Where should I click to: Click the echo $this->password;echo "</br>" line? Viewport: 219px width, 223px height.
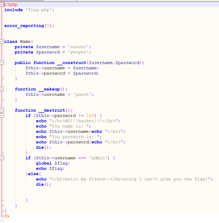click(x=81, y=142)
